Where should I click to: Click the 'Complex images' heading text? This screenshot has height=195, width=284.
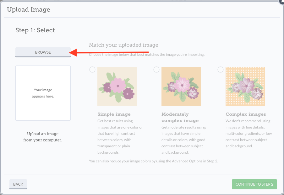pos(246,114)
